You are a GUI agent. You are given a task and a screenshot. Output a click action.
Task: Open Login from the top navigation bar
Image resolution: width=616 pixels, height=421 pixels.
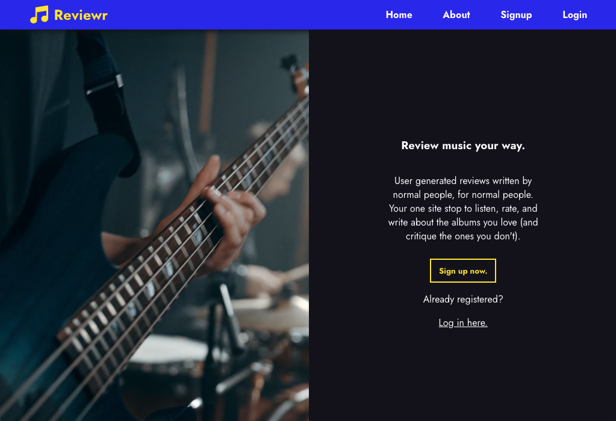pyautogui.click(x=574, y=15)
